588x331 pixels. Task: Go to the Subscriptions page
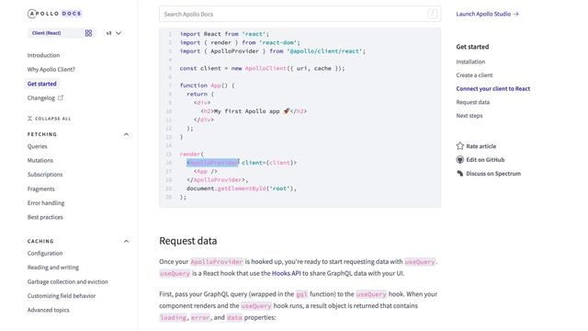45,175
